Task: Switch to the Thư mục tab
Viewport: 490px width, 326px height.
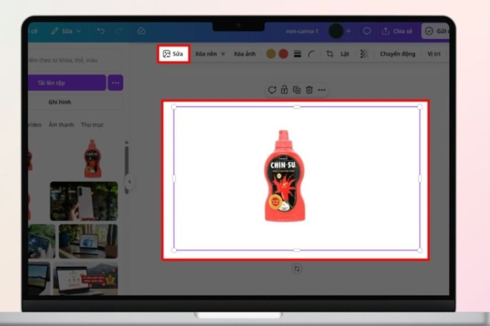Action: pyautogui.click(x=92, y=125)
